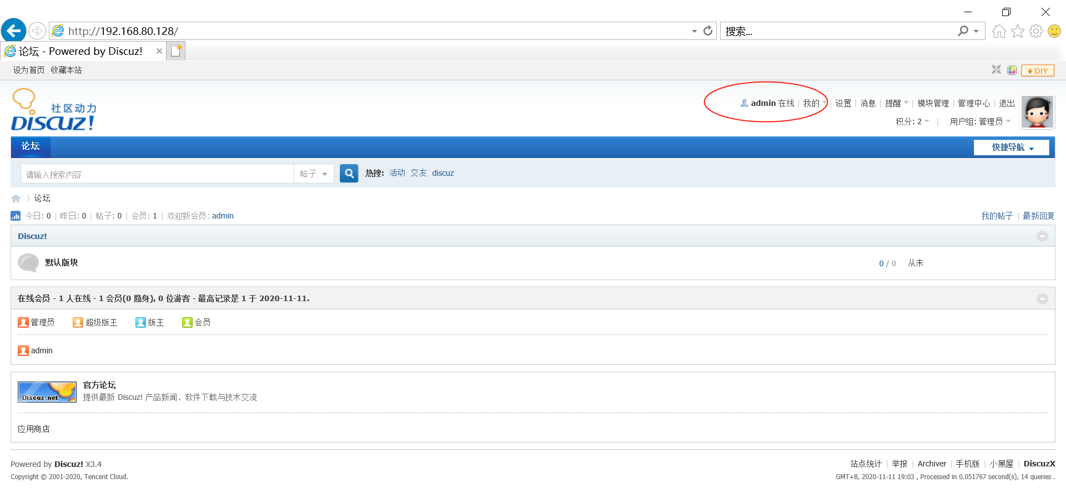Click the admin username link in header

tap(763, 103)
